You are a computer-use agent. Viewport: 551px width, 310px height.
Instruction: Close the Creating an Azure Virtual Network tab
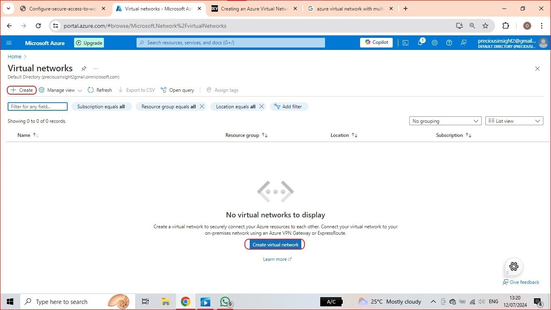coord(295,9)
